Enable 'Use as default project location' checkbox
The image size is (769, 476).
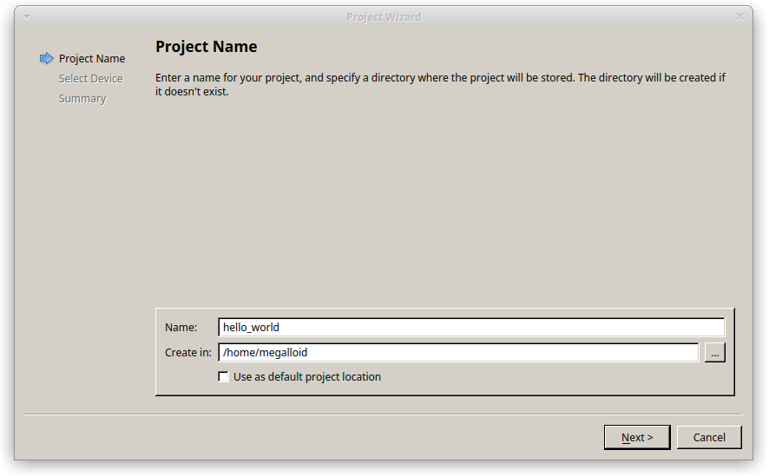[x=224, y=377]
